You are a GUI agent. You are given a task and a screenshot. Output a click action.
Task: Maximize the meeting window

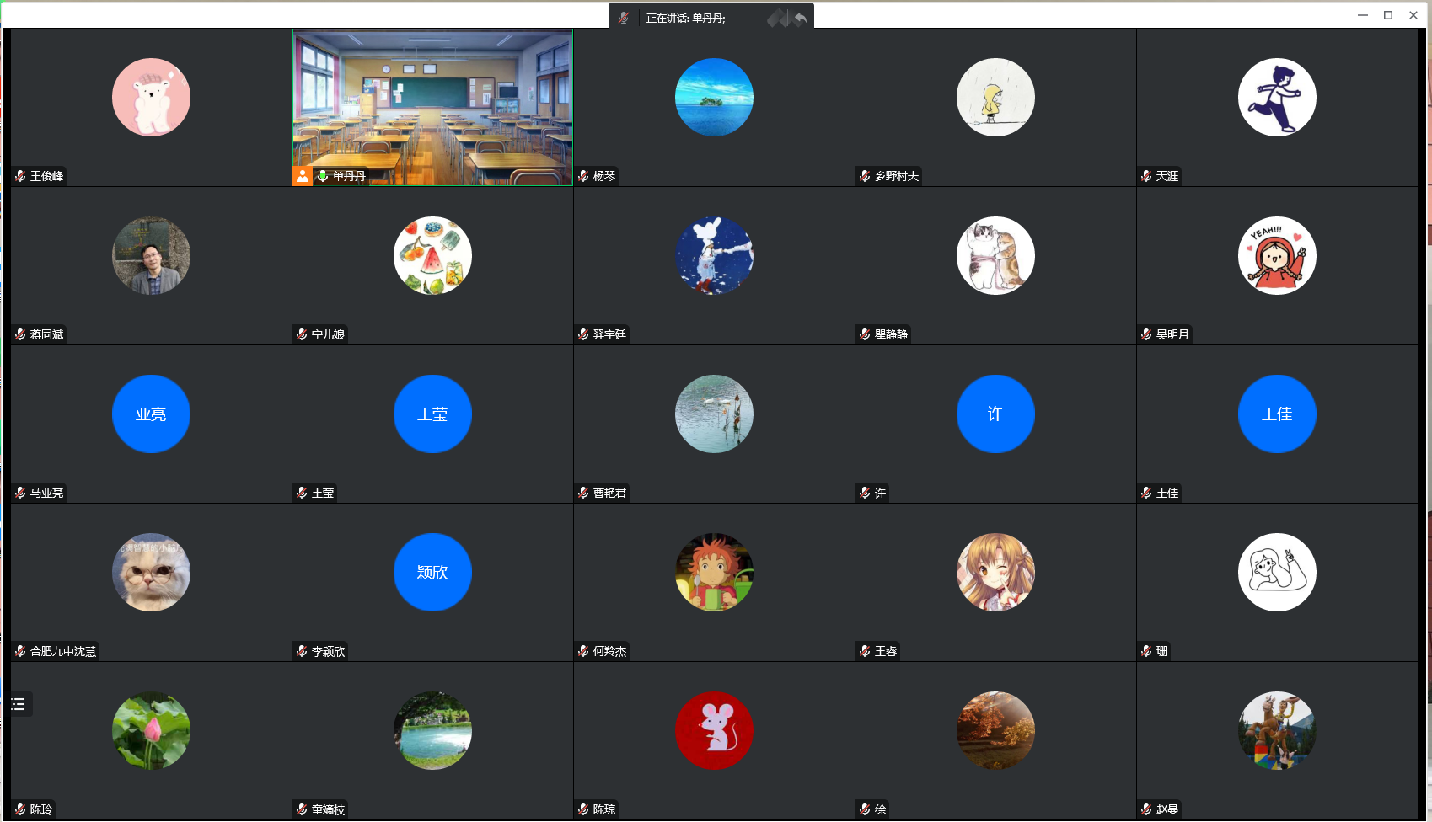pos(1388,15)
